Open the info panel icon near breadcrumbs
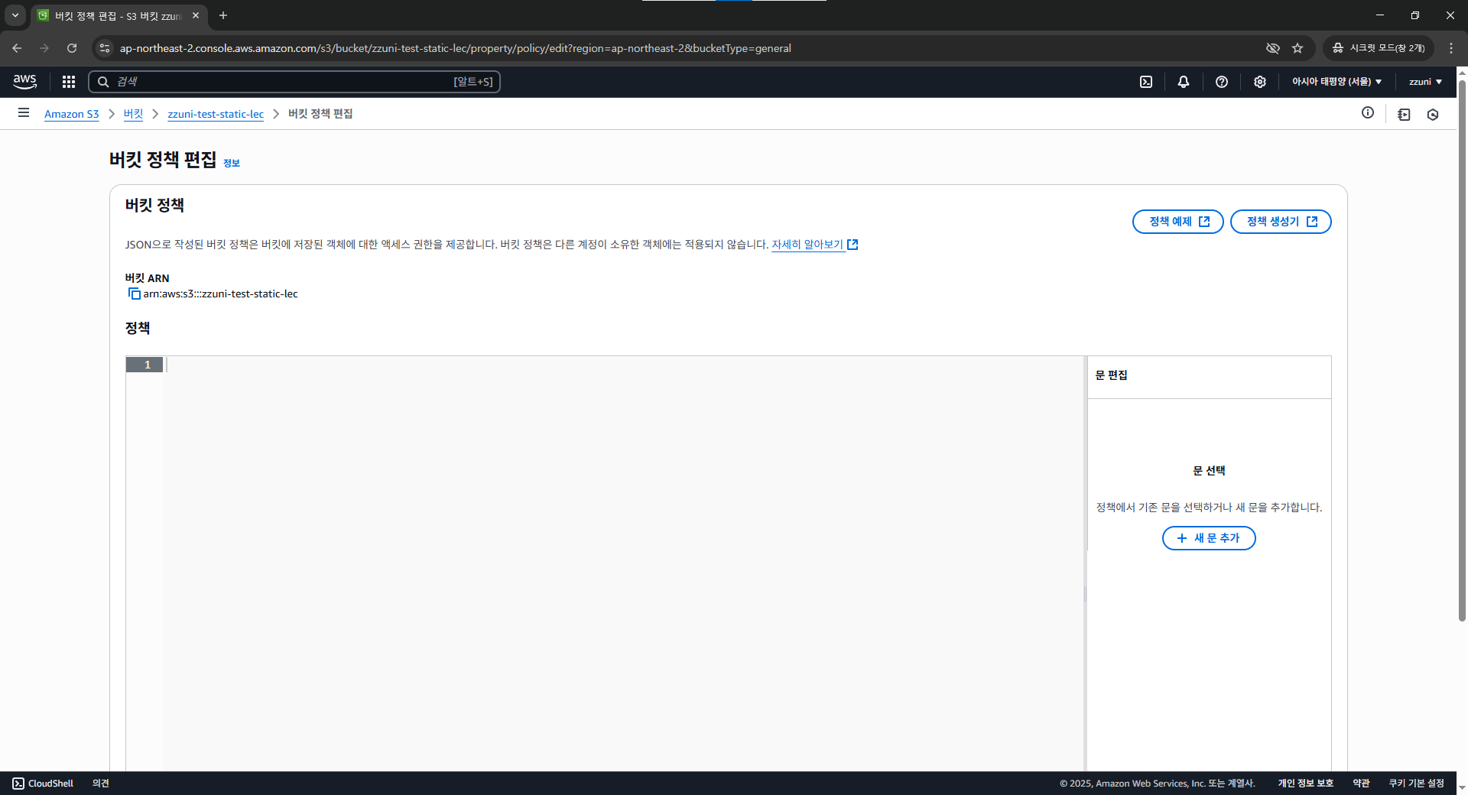The width and height of the screenshot is (1468, 795). (x=1368, y=113)
